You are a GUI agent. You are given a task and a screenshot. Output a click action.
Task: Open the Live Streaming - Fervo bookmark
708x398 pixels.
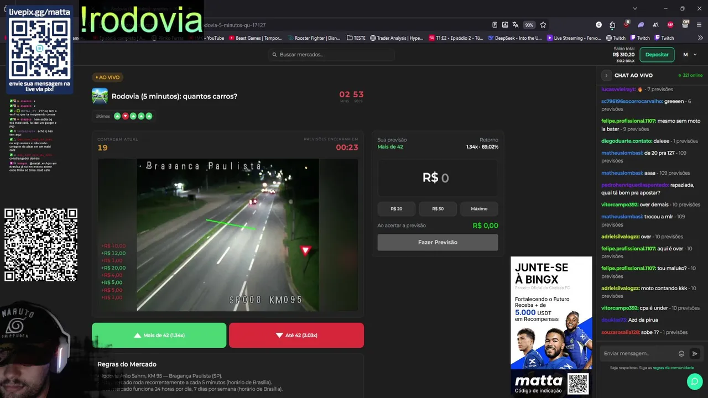[x=574, y=38]
